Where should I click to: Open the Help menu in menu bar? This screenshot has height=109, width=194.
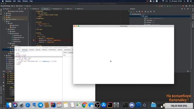[x=31, y=1]
